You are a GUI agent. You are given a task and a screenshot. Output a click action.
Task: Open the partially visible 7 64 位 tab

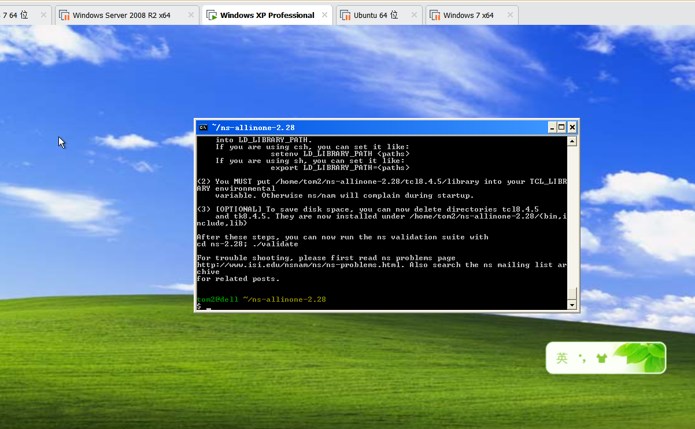[25, 15]
